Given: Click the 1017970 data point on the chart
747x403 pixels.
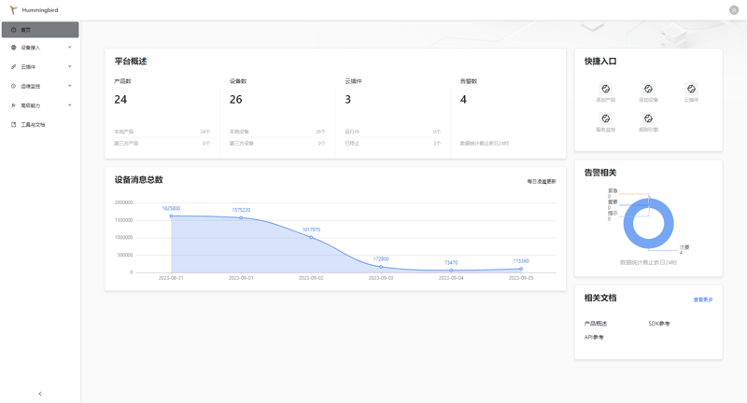Looking at the screenshot, I should [x=311, y=237].
